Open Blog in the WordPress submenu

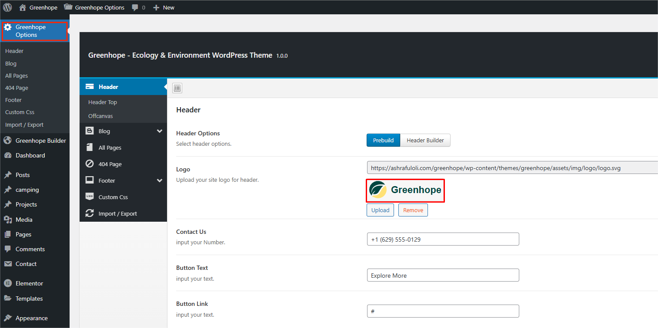tap(11, 63)
